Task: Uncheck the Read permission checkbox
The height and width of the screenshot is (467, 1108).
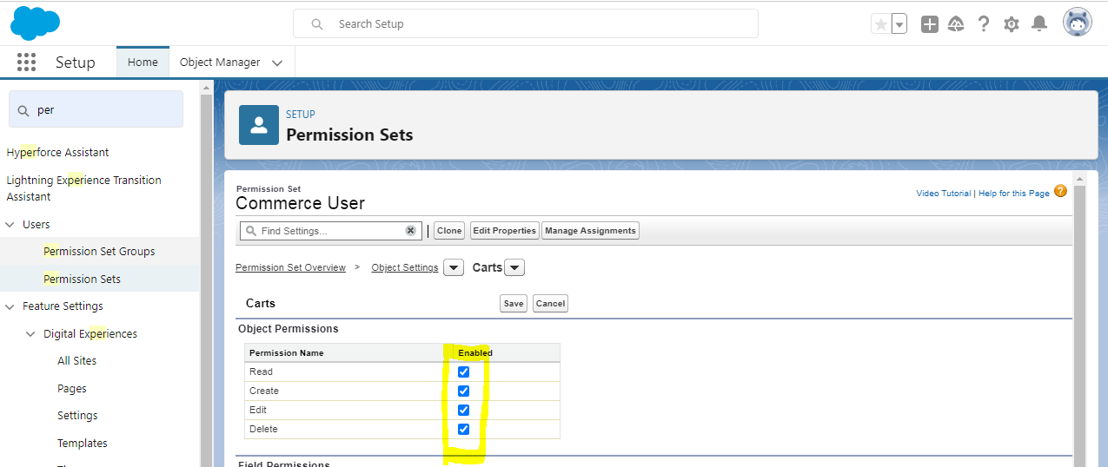Action: pos(463,372)
